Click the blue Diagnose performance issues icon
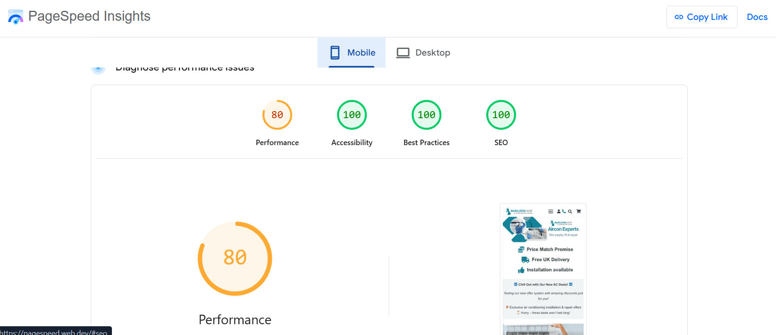Screen dimensions: 776x335 98,69
